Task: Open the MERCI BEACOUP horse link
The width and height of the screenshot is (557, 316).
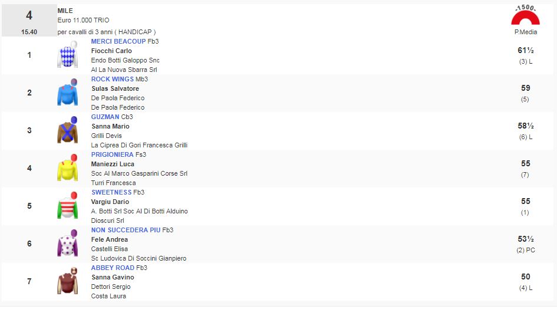Action: tap(118, 41)
